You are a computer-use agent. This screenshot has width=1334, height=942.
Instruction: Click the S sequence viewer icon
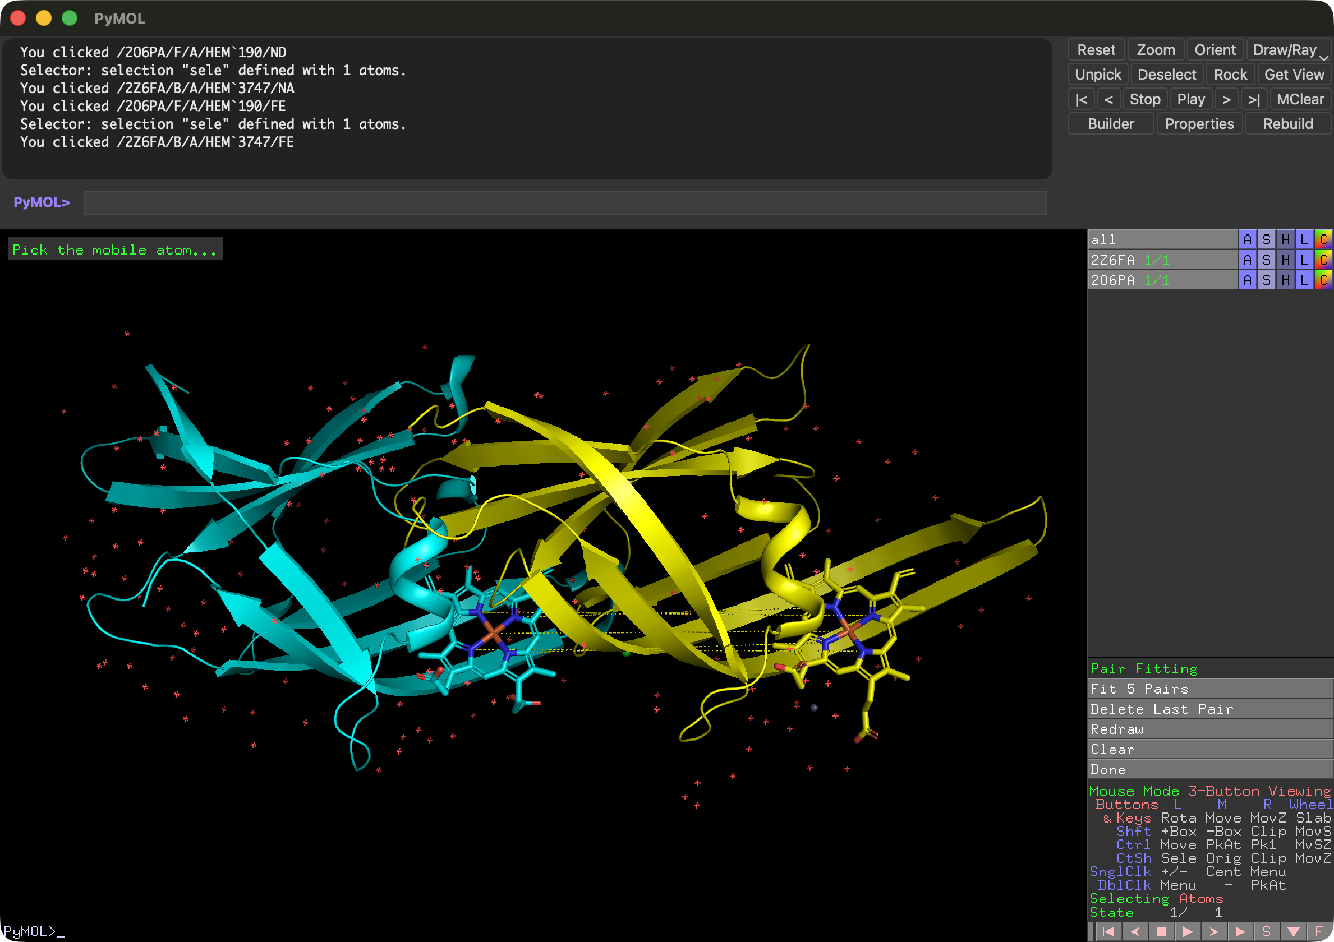click(1267, 931)
